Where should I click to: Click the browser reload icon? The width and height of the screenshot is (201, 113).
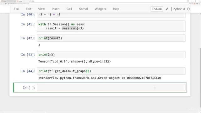point(6,4)
